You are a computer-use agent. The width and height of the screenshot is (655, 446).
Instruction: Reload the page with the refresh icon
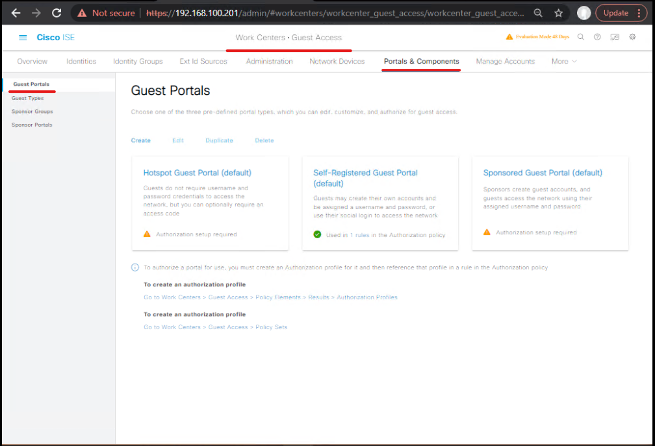(x=57, y=13)
